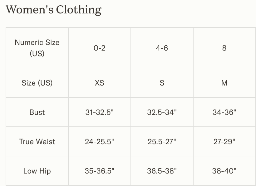256x186 pixels.
Task: Click the Women's Clothing heading
Action: click(53, 10)
